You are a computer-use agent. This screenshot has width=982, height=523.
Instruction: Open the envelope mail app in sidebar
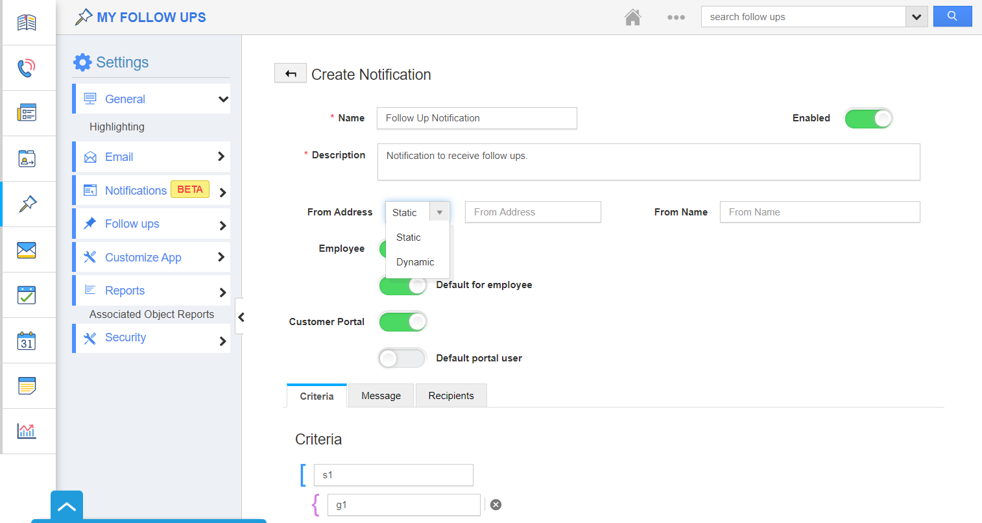tap(27, 250)
